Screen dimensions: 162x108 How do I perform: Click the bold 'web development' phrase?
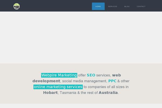(x=77, y=78)
